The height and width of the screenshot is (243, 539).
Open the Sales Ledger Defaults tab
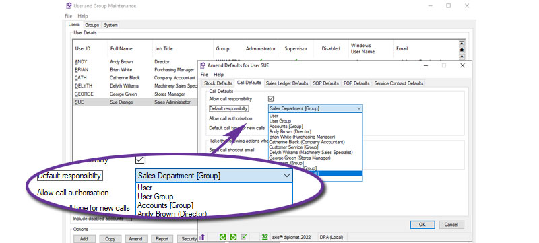[x=287, y=83]
